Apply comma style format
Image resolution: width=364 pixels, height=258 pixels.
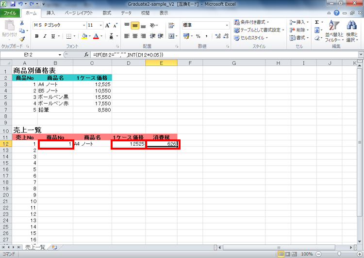206,36
